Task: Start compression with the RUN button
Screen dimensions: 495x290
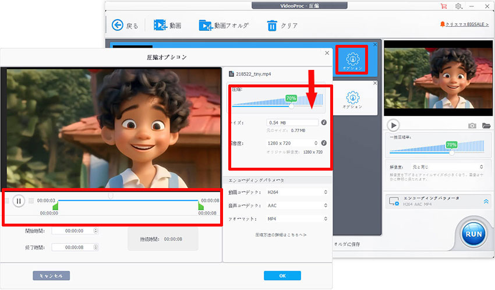Action: [473, 234]
